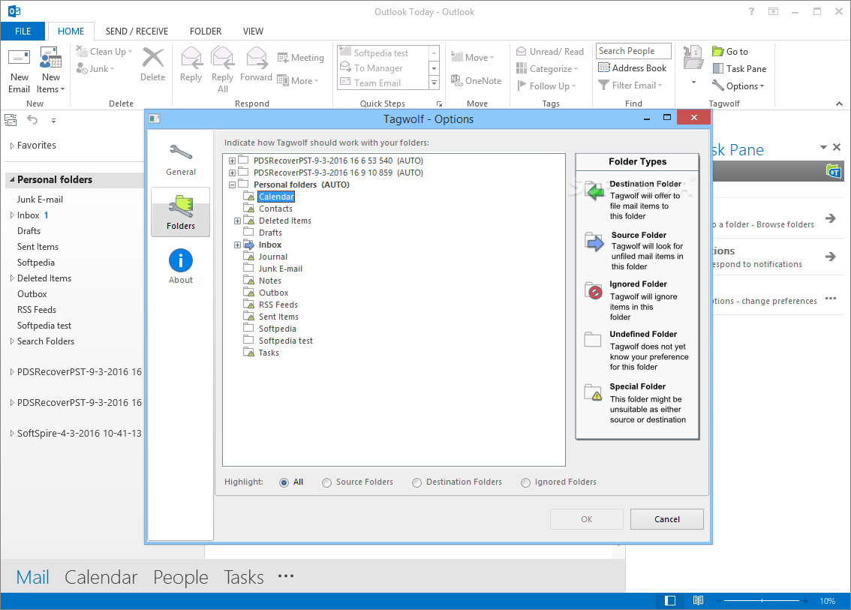Open New Items icon in ribbon

[x=50, y=59]
